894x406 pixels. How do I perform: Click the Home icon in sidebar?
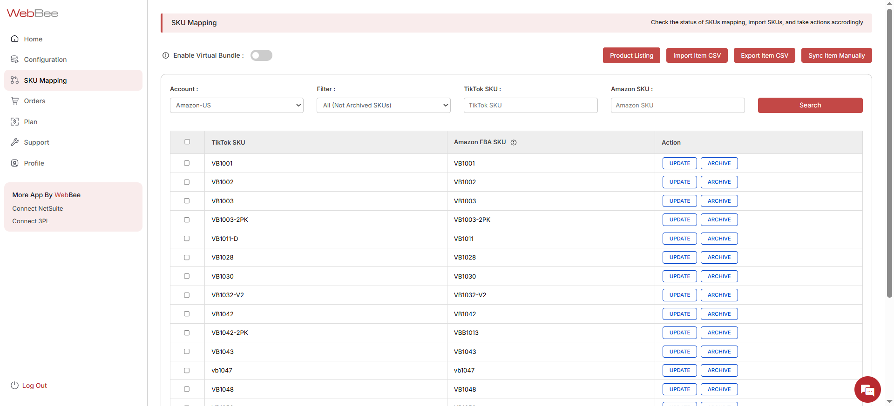coord(15,39)
